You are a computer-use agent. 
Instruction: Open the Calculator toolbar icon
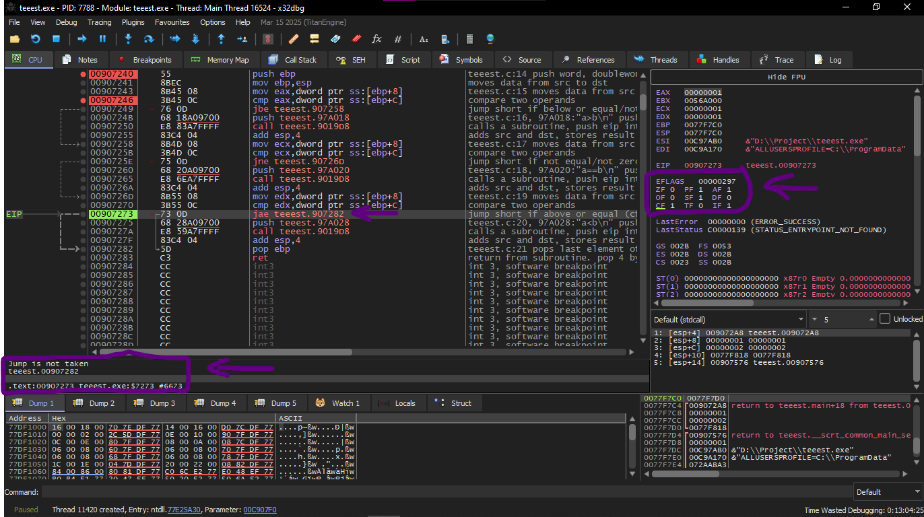tap(469, 39)
